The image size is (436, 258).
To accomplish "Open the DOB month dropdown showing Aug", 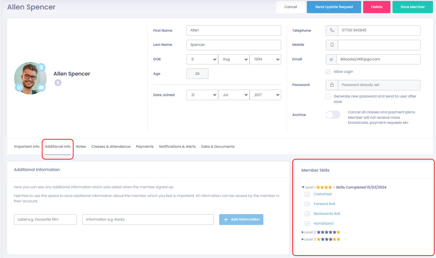I will [x=234, y=59].
